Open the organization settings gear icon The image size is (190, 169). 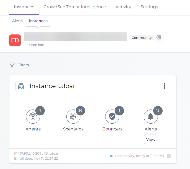point(159,37)
